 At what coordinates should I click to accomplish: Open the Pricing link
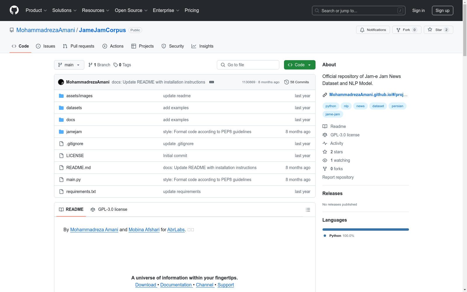tap(192, 10)
